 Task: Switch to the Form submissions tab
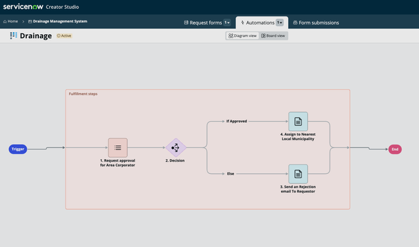[316, 23]
